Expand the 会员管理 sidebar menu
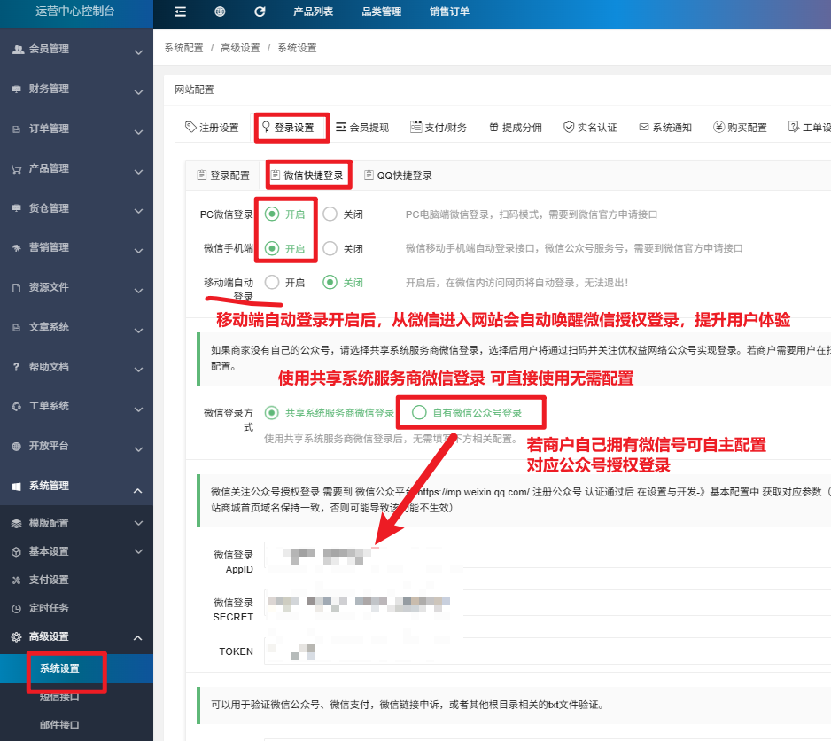Screen dimensions: 831x741 (x=76, y=50)
